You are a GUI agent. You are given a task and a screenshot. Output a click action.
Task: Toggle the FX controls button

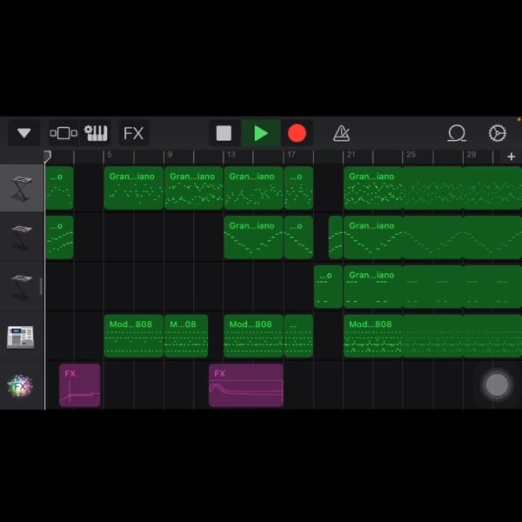(133, 133)
